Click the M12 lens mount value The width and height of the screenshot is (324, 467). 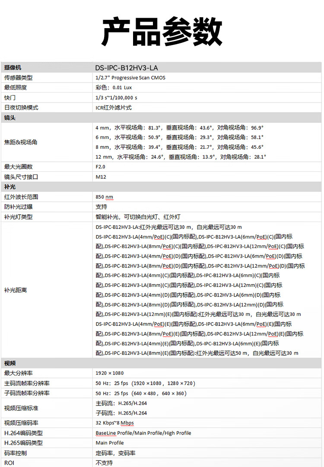(101, 177)
